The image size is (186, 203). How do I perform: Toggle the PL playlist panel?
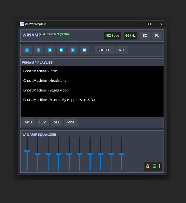[x=157, y=35]
